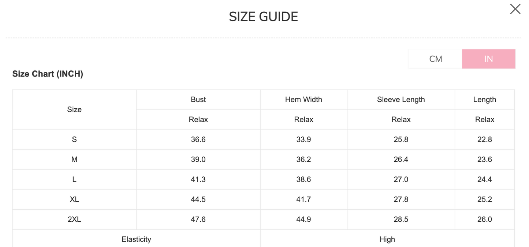
Task: Select the High elasticity value cell
Action: click(387, 239)
